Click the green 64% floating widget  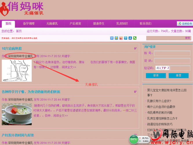pyautogui.click(x=134, y=139)
